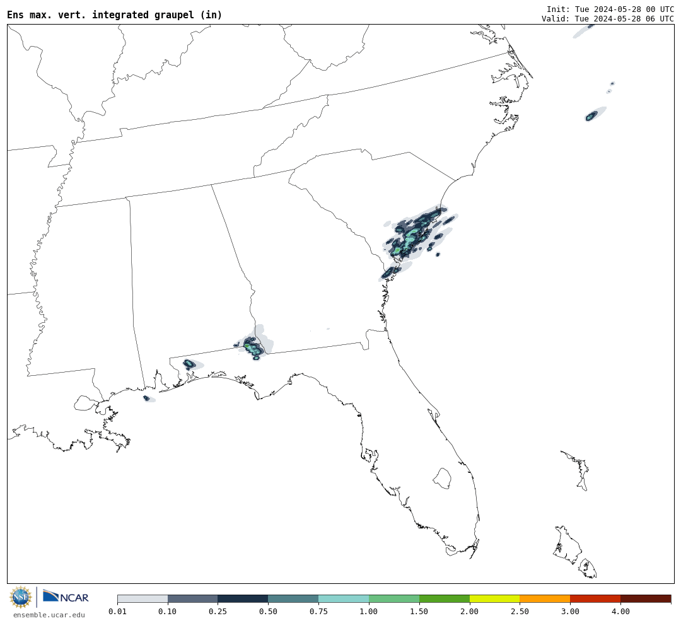Click the 0.10–0.25 slate gray color swatch
The image size is (681, 623).
(x=193, y=599)
